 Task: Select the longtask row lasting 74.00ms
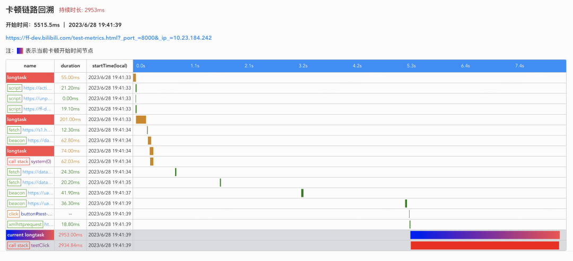pyautogui.click(x=286, y=151)
